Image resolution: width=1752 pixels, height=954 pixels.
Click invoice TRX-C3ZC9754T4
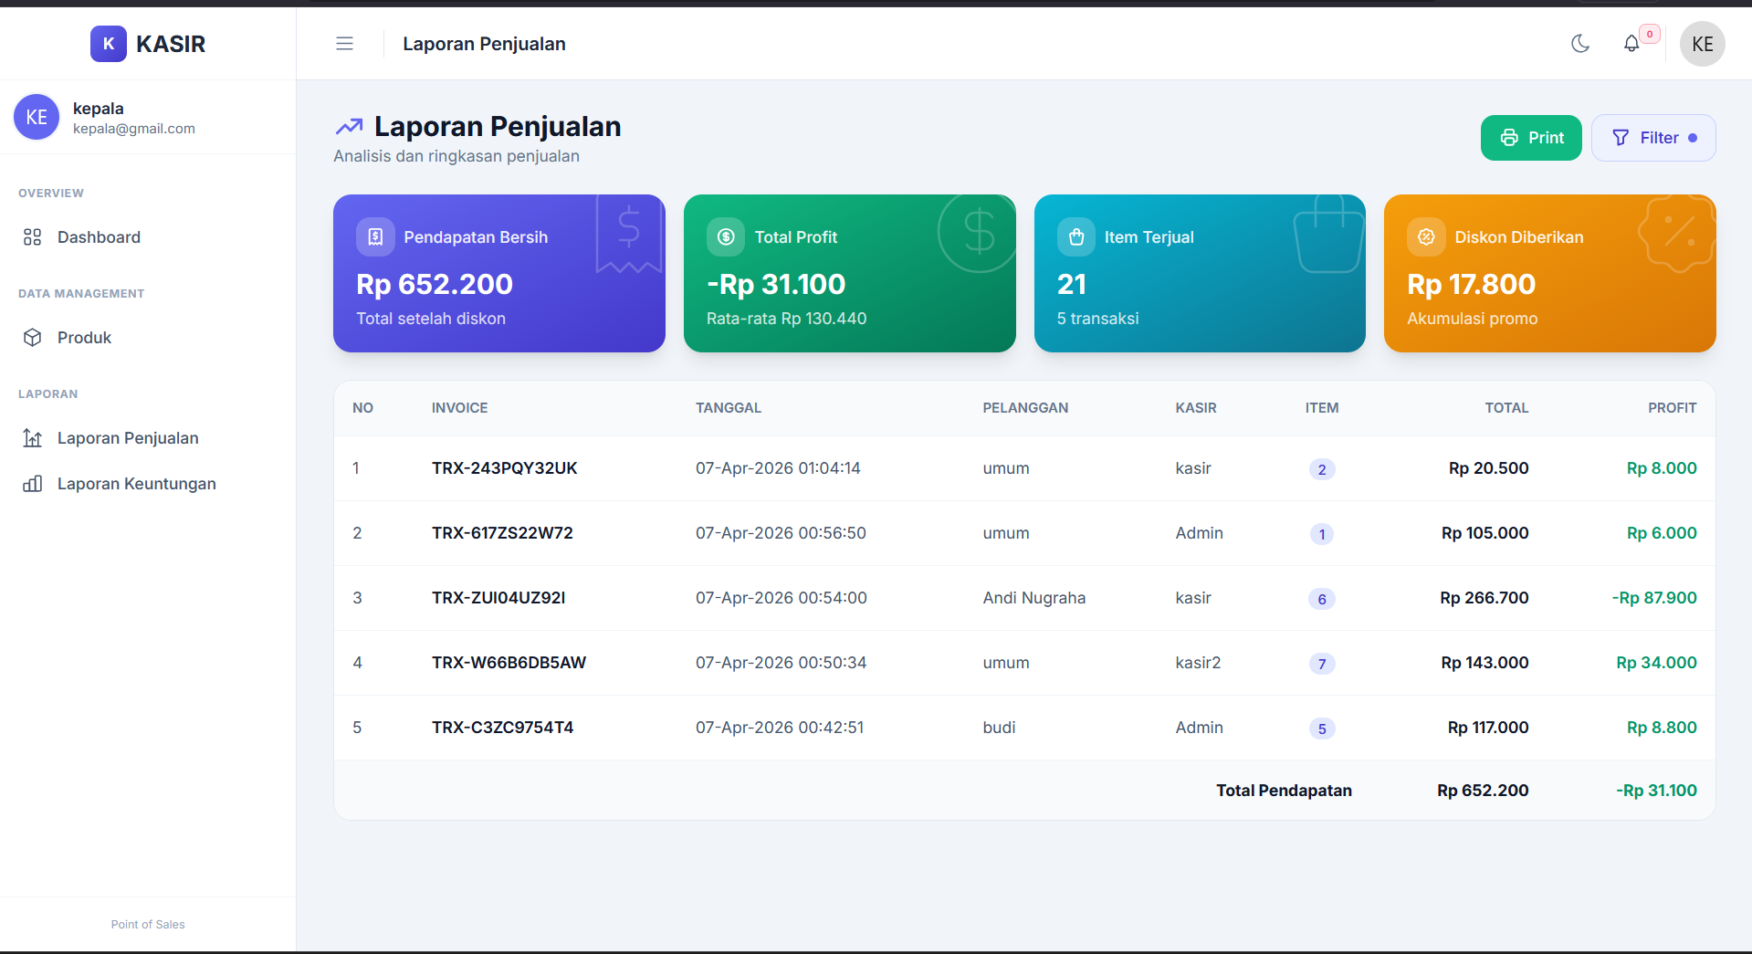503,728
